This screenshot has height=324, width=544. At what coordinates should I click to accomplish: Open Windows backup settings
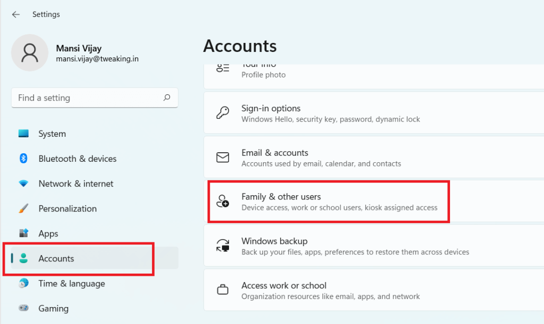(x=373, y=246)
